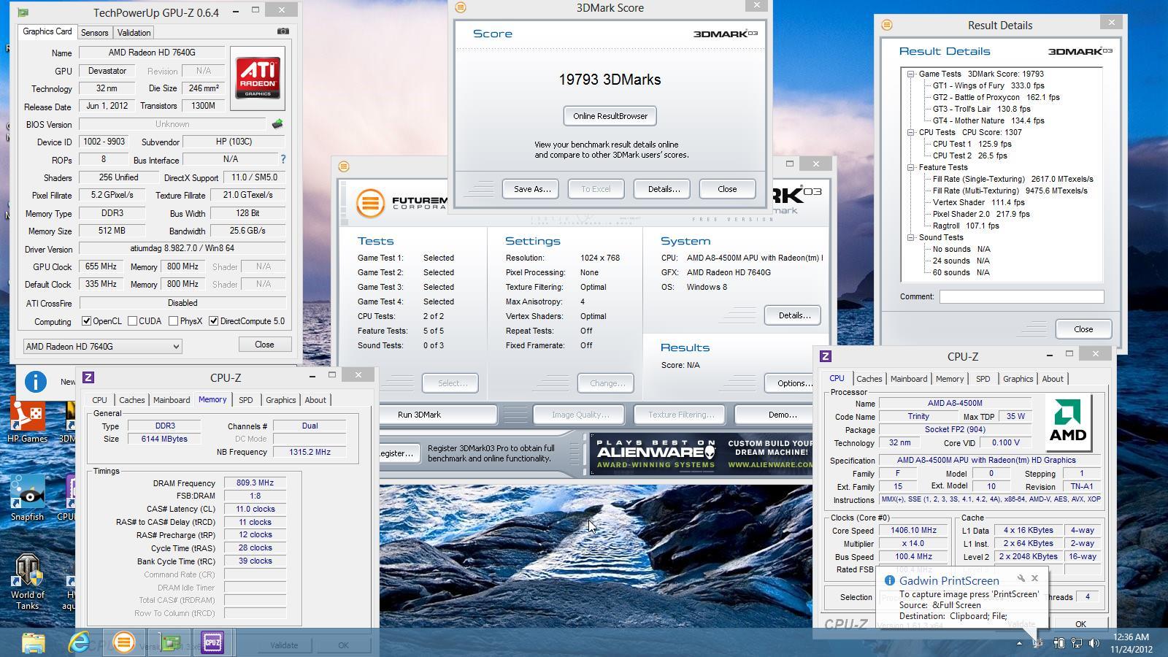This screenshot has width=1168, height=657.
Task: Click Save As in the 3DMark Score window
Action: point(531,189)
